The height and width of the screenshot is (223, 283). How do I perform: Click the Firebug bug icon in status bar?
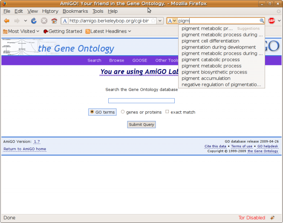pos(272,218)
